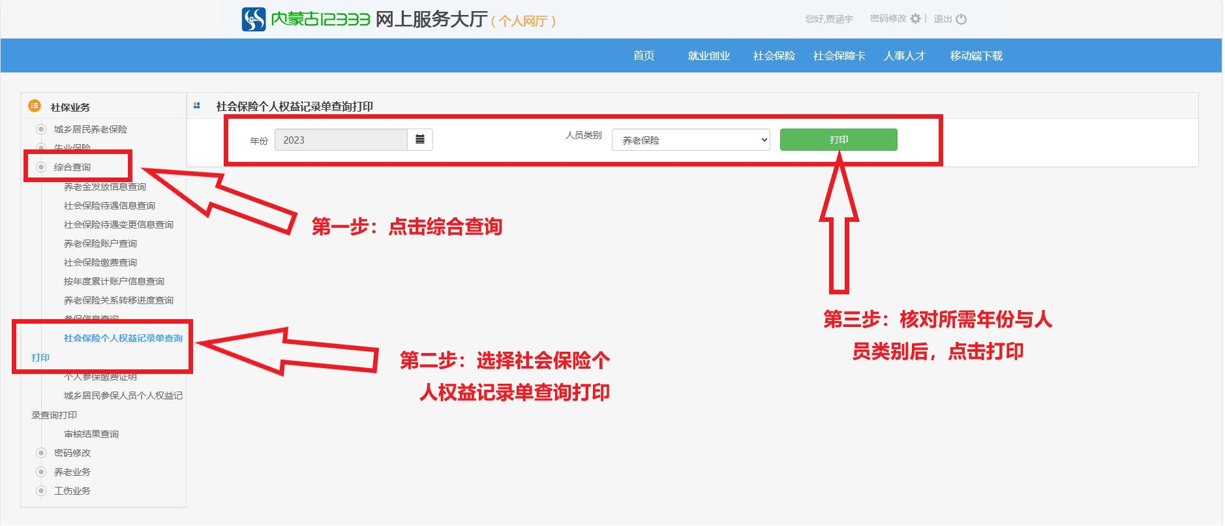
Task: Open the 人员类别 dropdown showing 养老保险
Action: click(690, 140)
